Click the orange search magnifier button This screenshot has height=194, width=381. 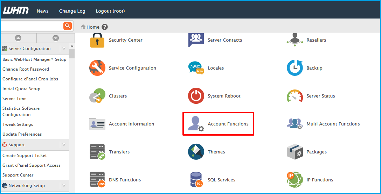pyautogui.click(x=67, y=26)
